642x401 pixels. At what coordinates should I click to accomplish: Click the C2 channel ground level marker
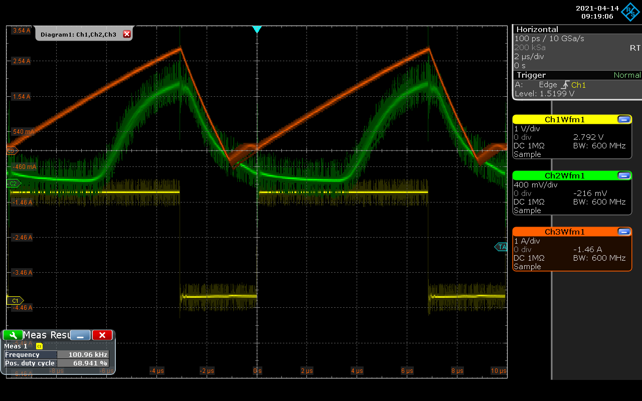pyautogui.click(x=15, y=183)
